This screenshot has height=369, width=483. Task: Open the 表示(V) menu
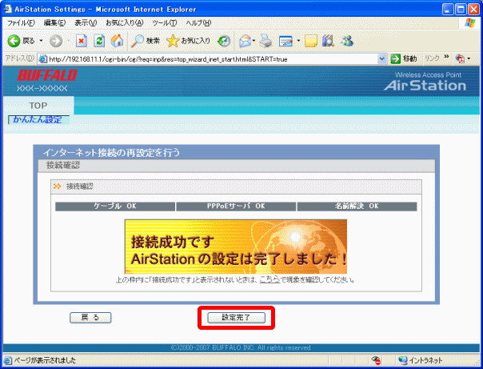86,22
